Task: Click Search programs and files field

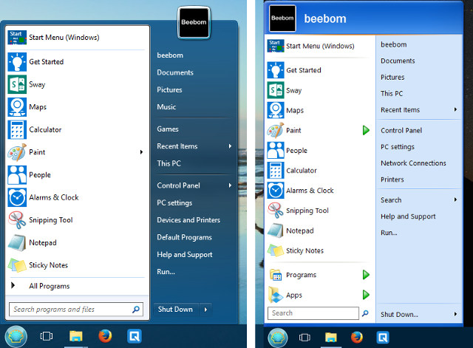Action: pos(76,310)
